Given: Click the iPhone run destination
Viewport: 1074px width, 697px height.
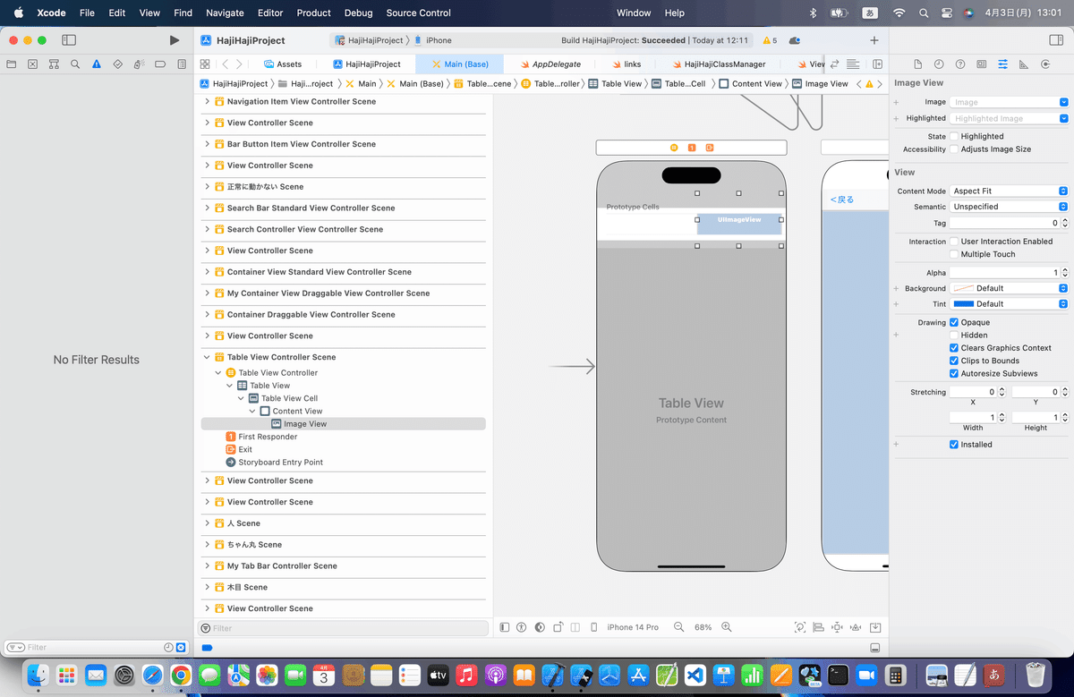Looking at the screenshot, I should (x=433, y=40).
